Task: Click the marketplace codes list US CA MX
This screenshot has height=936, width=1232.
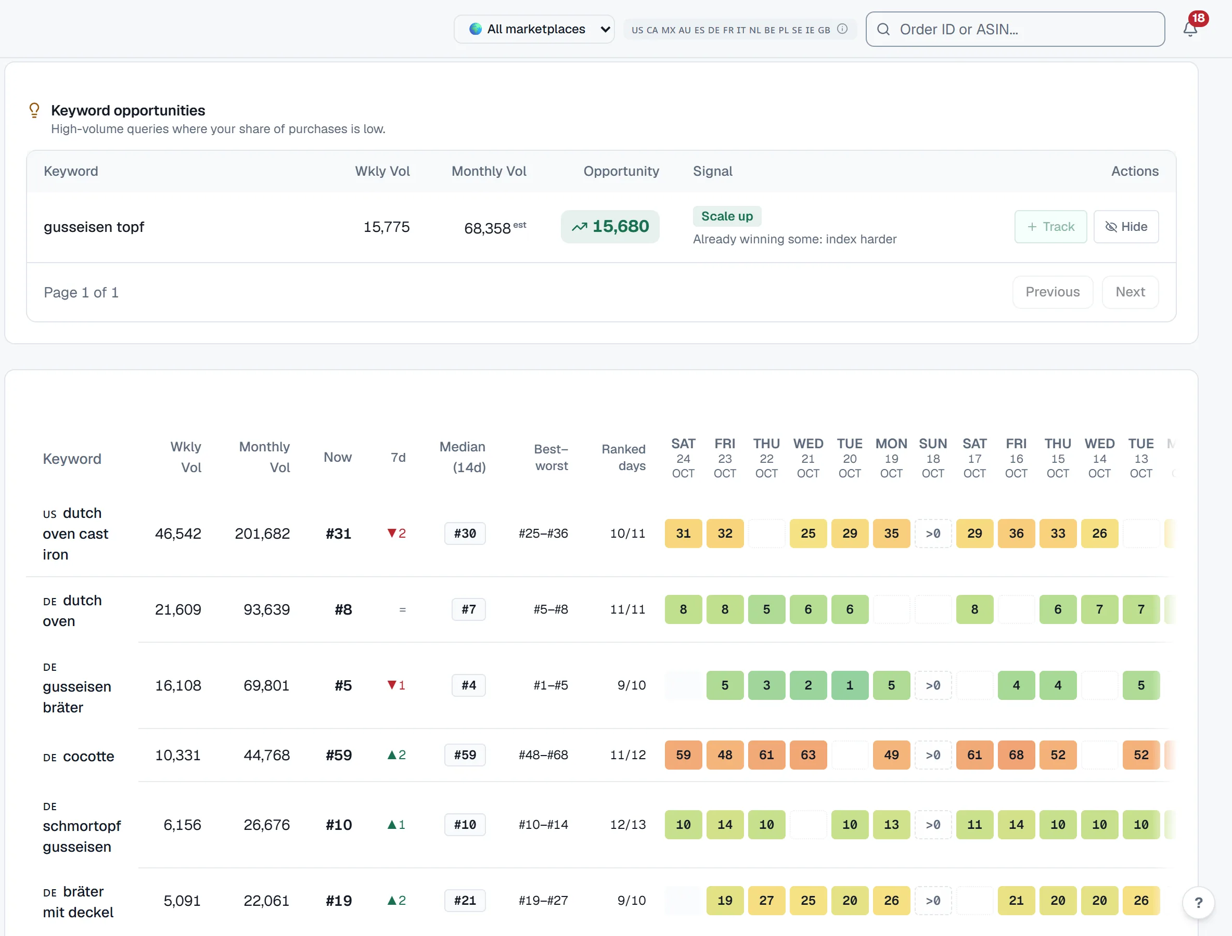Action: (730, 30)
